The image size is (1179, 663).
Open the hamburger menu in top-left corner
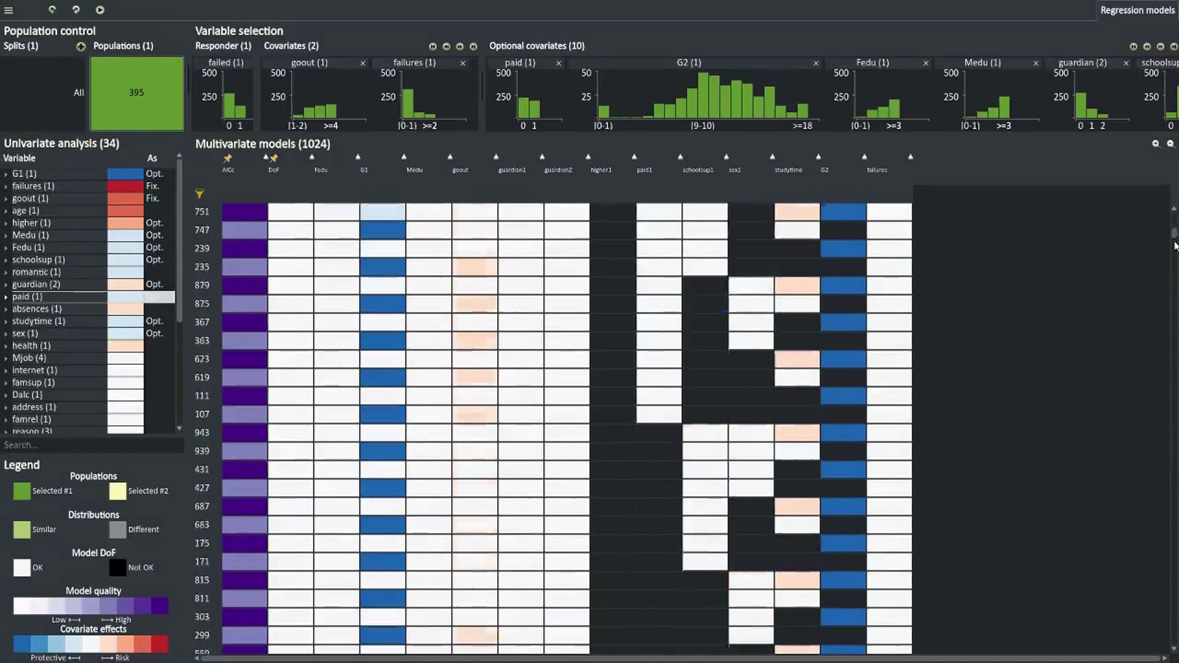[x=9, y=10]
